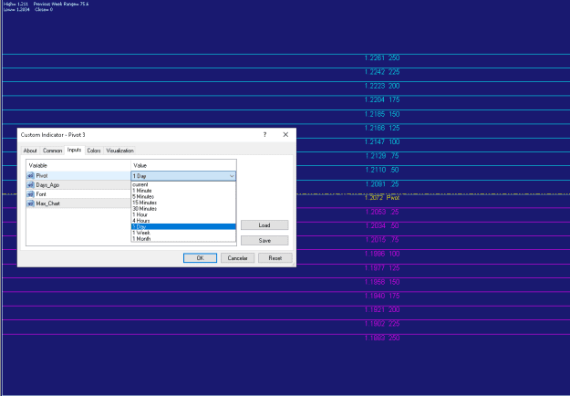Click the 1.2185 150 level label
Screen dimensions: 570x396
[x=382, y=114]
